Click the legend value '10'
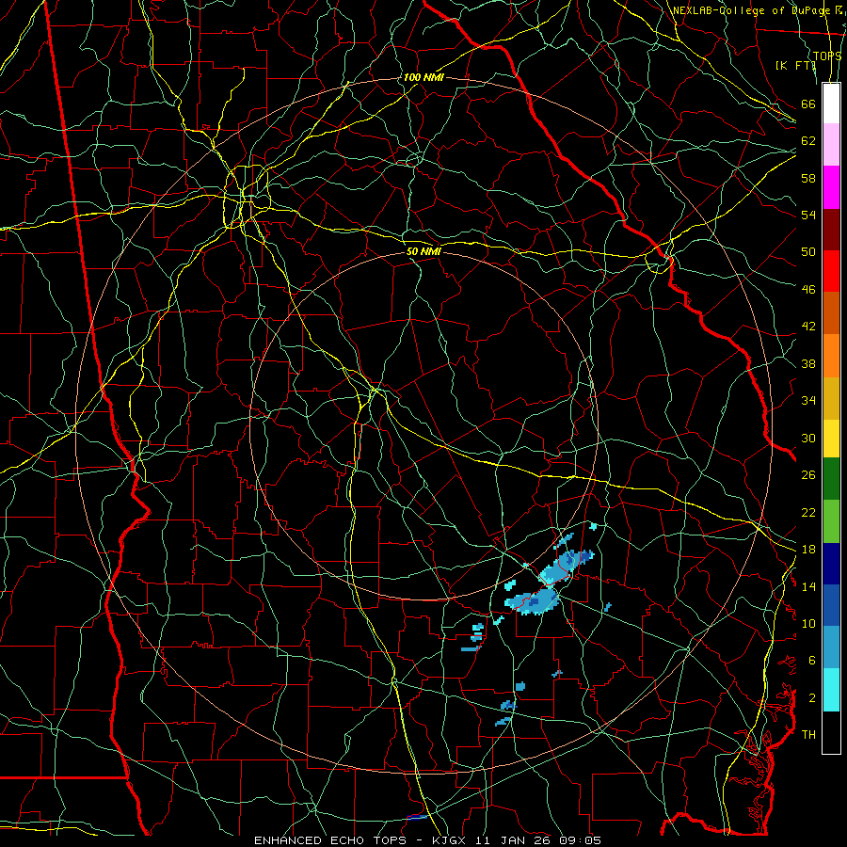 tap(808, 623)
